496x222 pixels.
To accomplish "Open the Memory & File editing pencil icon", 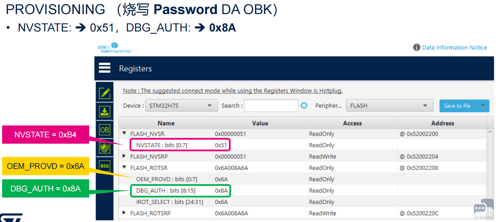I will [x=105, y=93].
